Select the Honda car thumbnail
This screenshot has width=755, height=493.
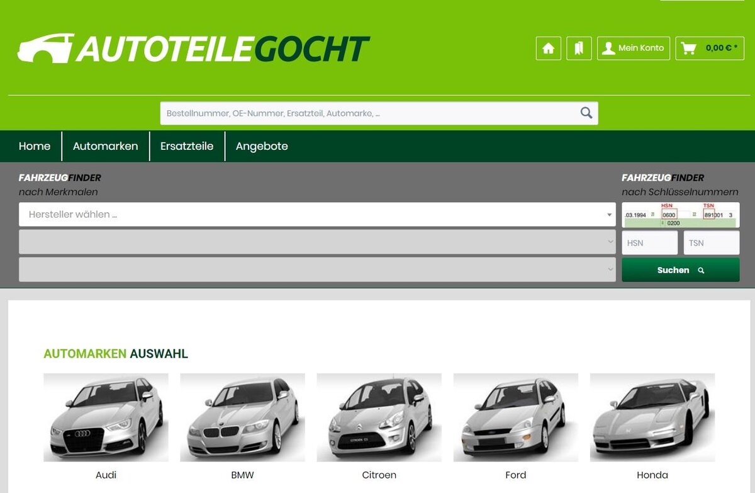tap(652, 417)
